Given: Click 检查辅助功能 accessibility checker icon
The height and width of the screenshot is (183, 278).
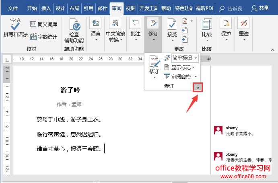Looking at the screenshot, I should point(75,25).
